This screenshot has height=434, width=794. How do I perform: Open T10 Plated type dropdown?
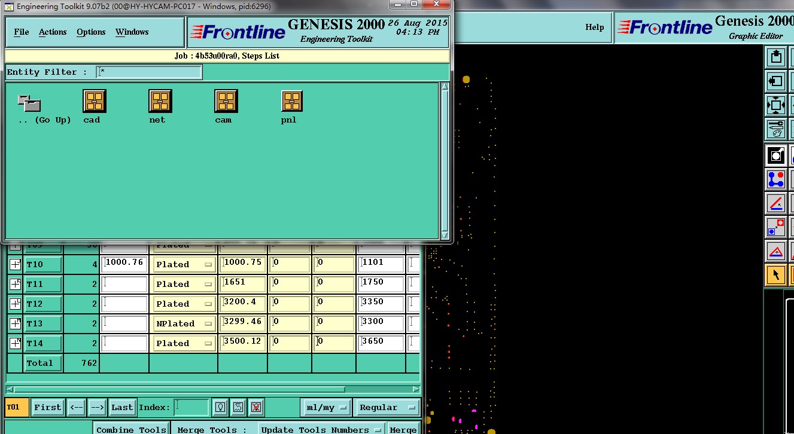tap(183, 264)
